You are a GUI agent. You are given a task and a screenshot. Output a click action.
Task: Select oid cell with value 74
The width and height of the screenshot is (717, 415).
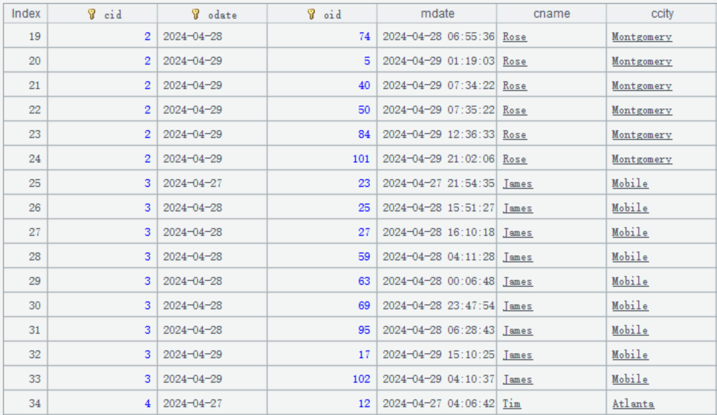click(x=322, y=37)
